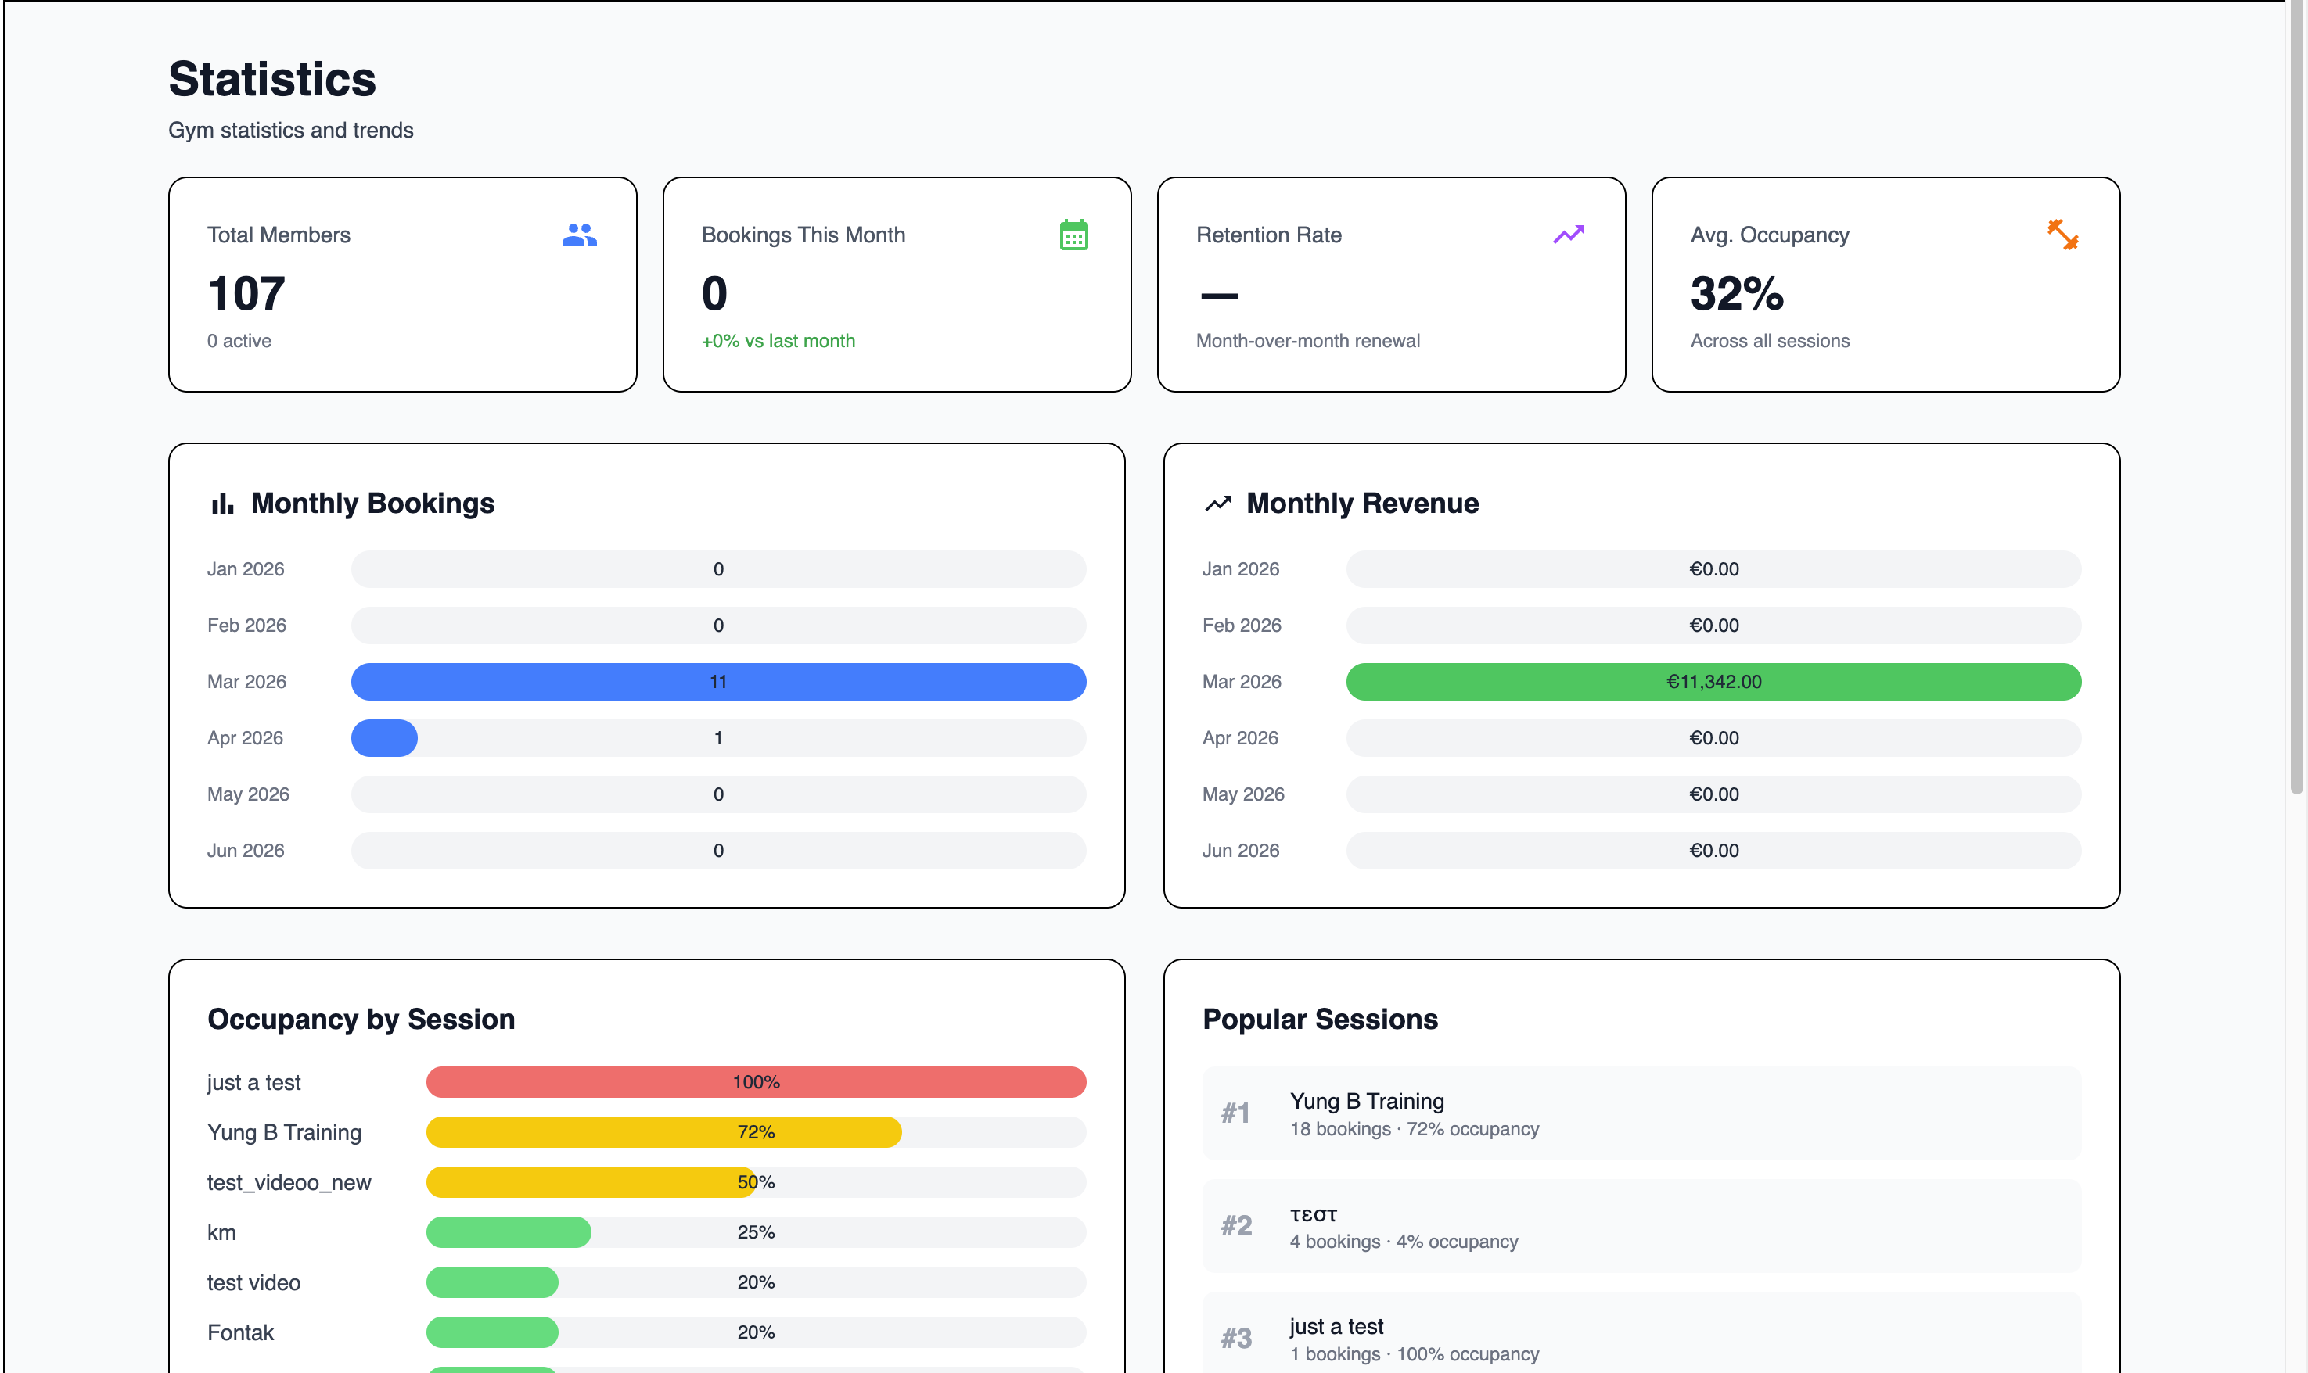Viewport: 2308px width, 1373px height.
Task: Click 'Apr 2026' label in Monthly Revenue
Action: pyautogui.click(x=1241, y=738)
